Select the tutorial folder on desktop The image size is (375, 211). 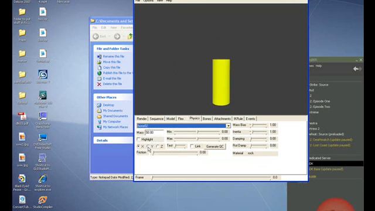(x=22, y=98)
